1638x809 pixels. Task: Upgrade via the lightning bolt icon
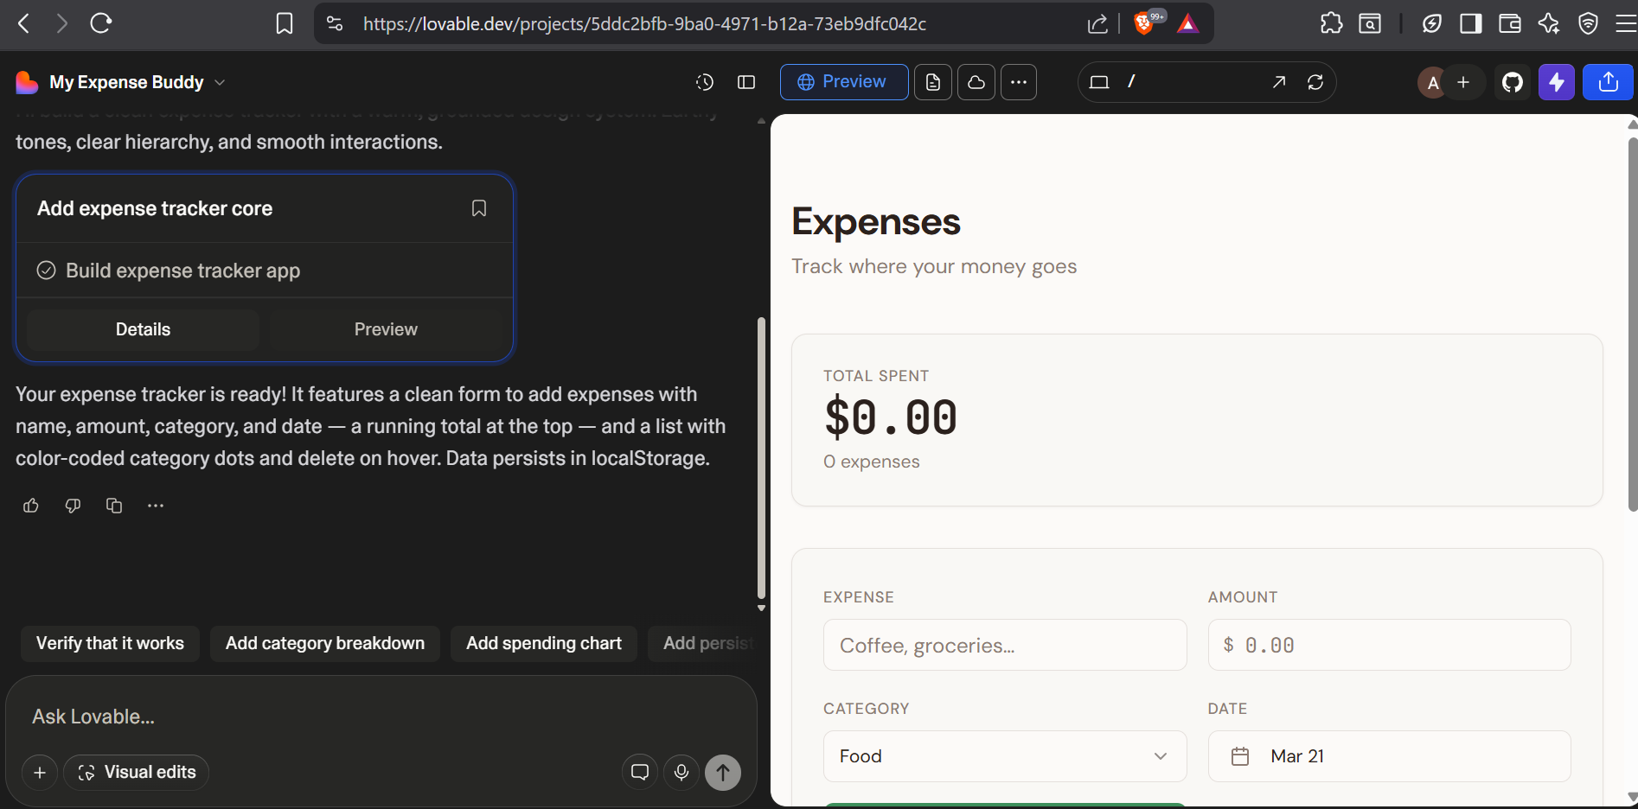tap(1556, 82)
